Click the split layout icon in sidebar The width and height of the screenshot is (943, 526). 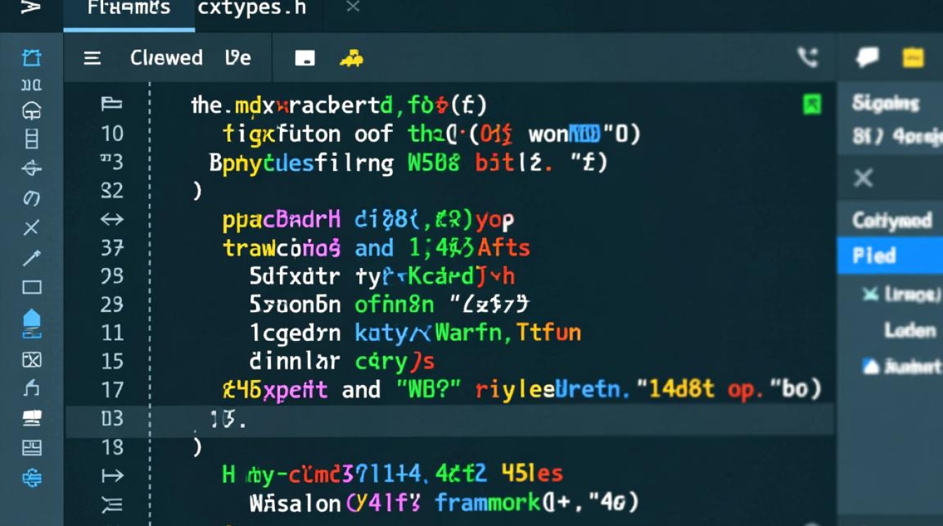coord(32,448)
